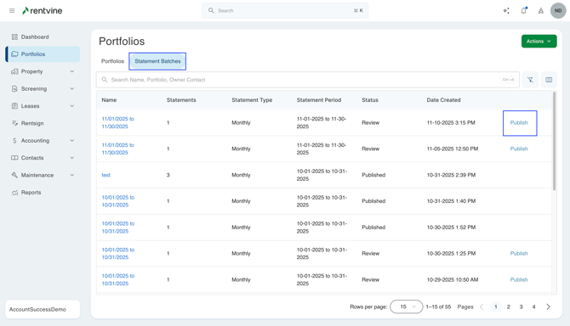Screen dimensions: 570x326
Task: Click the AccountSuccessDemo account label
Action: (x=37, y=309)
